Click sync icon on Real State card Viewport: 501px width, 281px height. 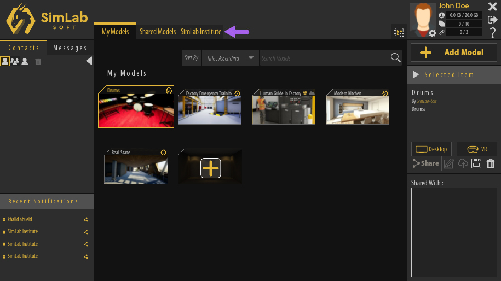tap(163, 153)
